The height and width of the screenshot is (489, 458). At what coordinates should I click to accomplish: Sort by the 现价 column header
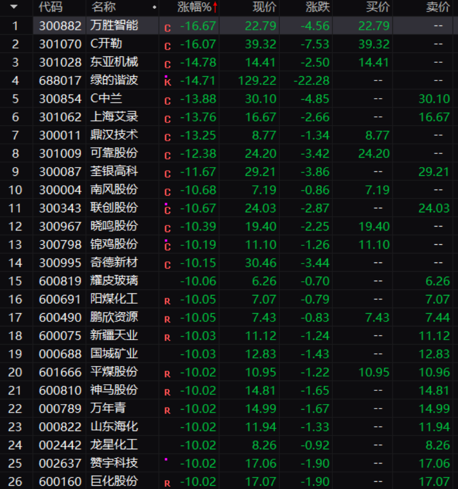(264, 8)
